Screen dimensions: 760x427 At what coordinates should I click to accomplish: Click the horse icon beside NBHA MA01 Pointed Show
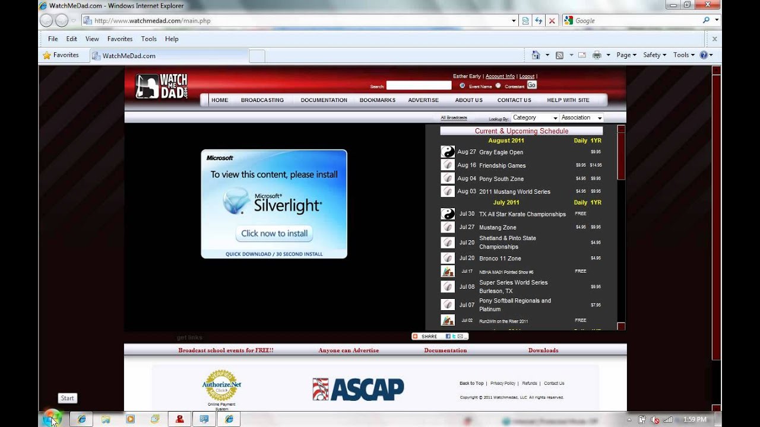[448, 271]
